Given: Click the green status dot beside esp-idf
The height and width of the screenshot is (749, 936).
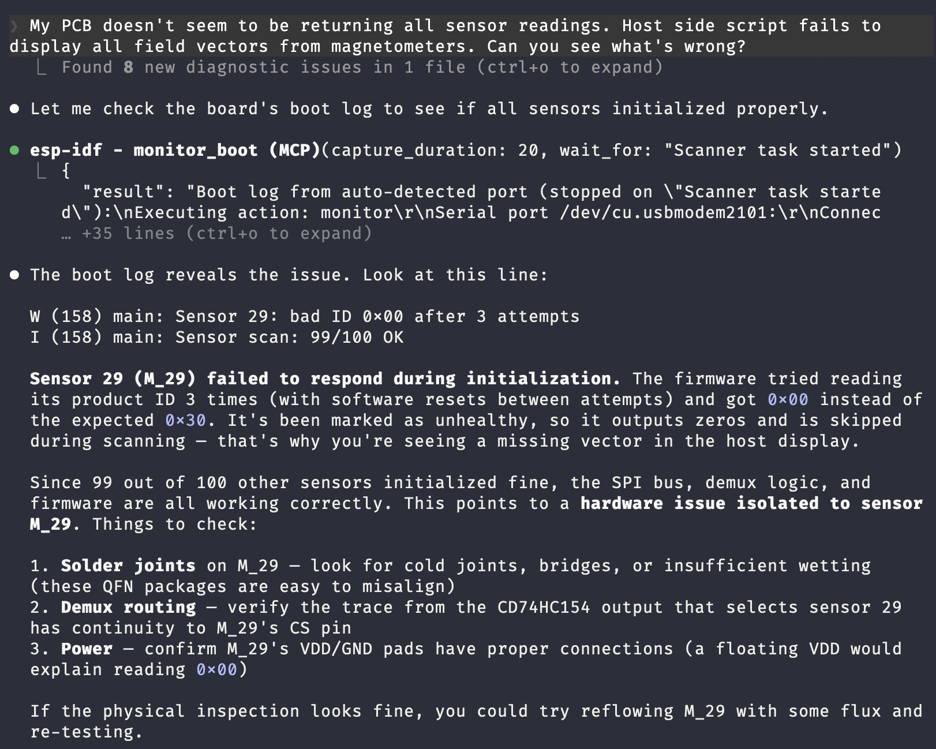Looking at the screenshot, I should pyautogui.click(x=14, y=151).
